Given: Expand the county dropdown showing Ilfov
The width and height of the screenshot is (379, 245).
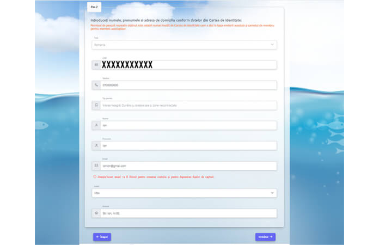Looking at the screenshot, I should click(x=184, y=193).
